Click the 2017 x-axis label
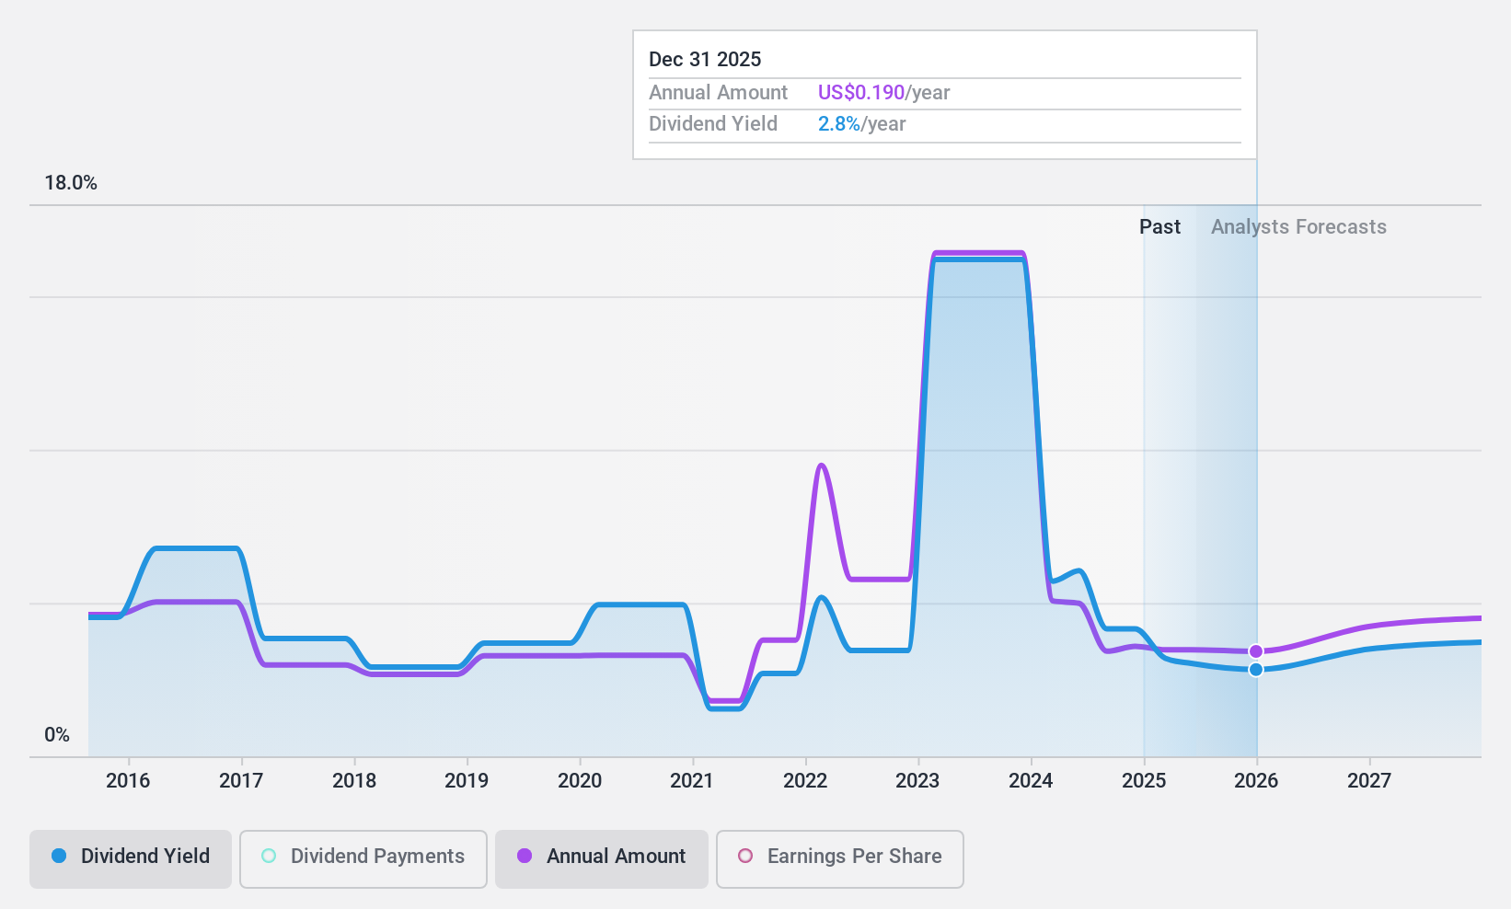This screenshot has height=909, width=1511. point(241,781)
